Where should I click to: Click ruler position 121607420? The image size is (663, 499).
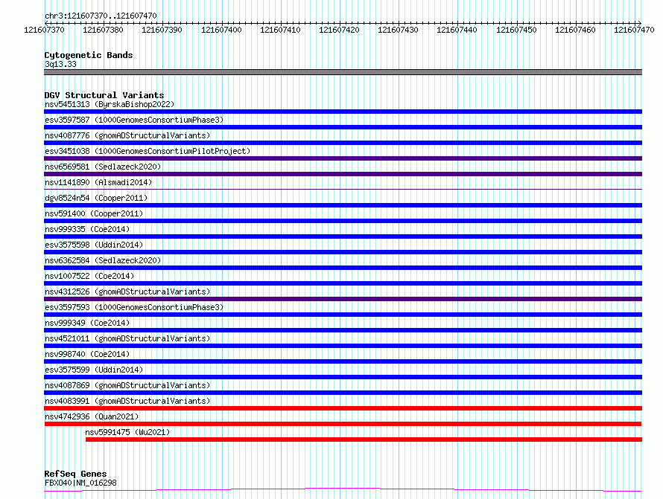click(339, 30)
